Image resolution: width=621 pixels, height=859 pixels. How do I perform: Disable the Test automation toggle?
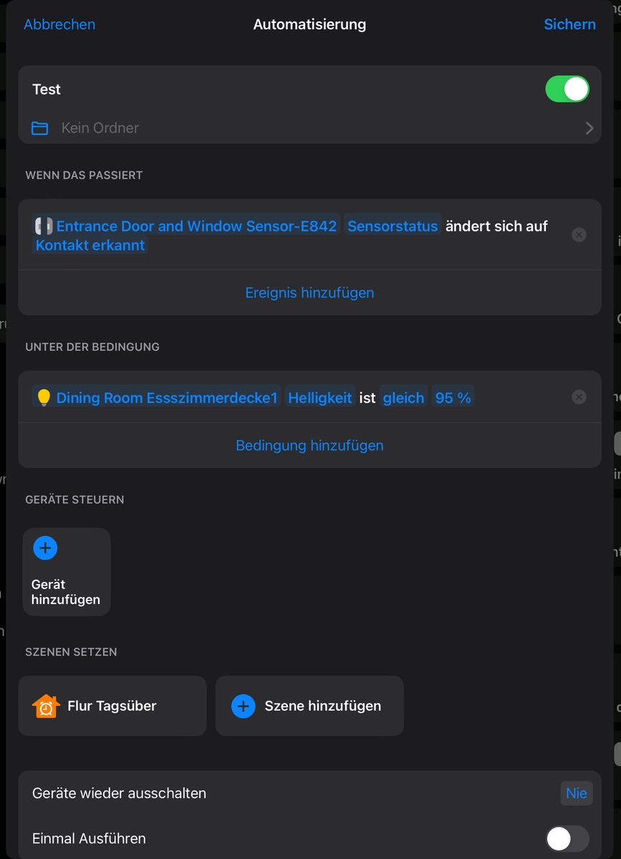pyautogui.click(x=567, y=89)
